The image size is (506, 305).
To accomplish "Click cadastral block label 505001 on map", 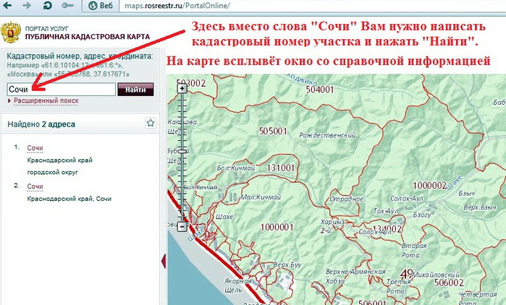I will click(273, 131).
